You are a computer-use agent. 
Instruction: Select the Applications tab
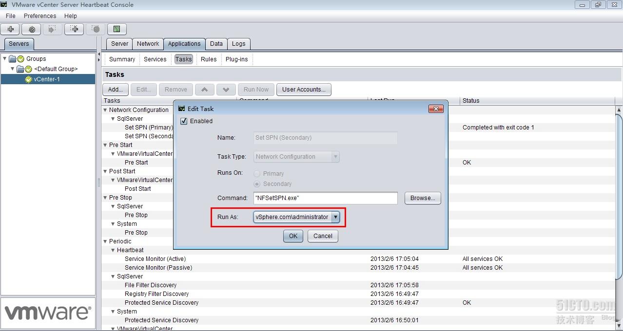point(184,44)
